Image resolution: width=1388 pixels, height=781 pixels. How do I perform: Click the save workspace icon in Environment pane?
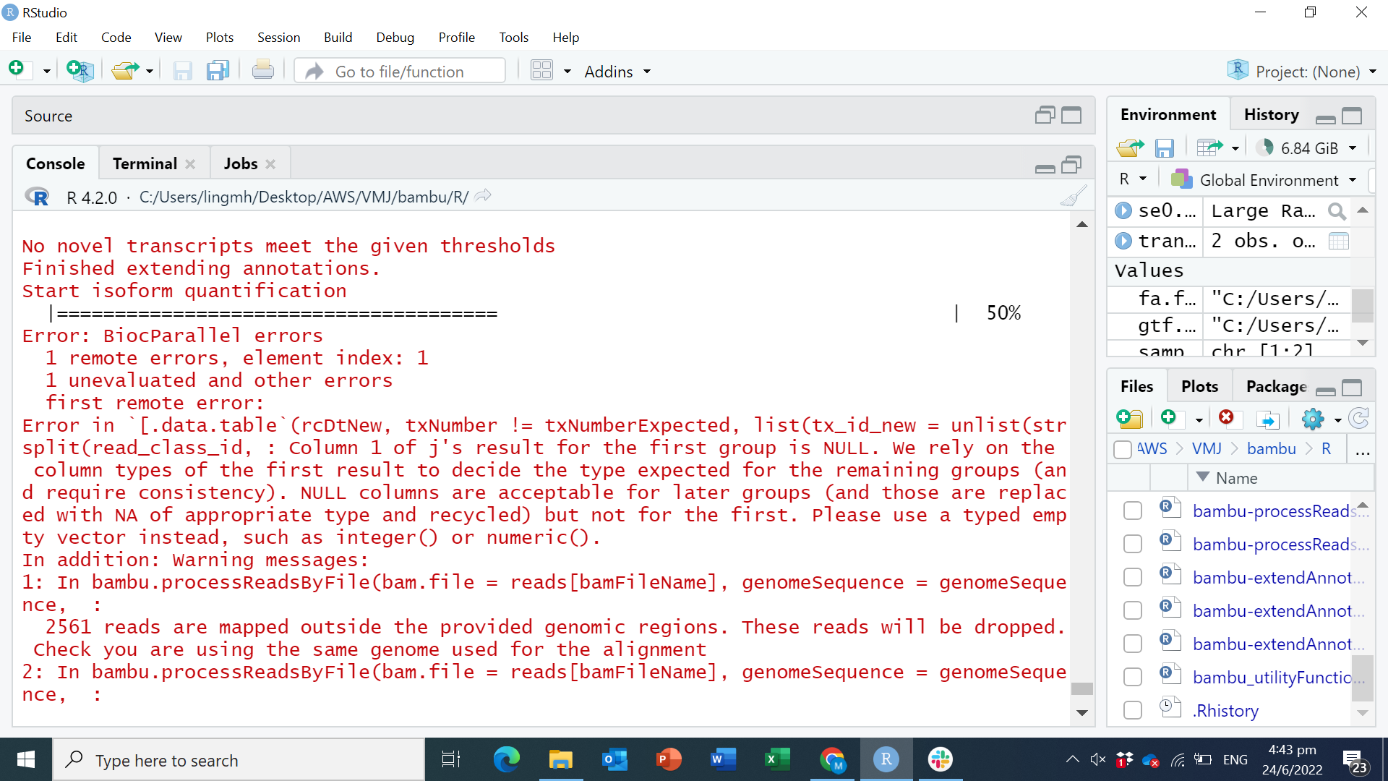(x=1164, y=148)
